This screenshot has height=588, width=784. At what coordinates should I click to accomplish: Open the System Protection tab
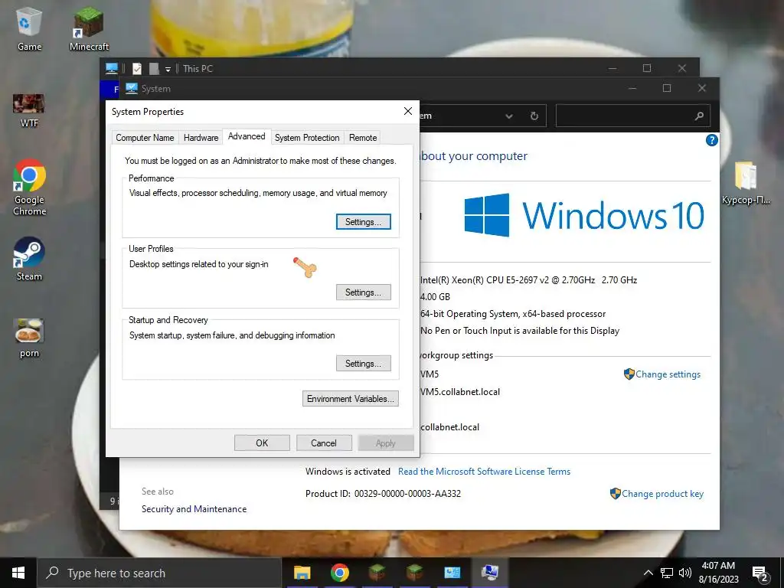pyautogui.click(x=307, y=138)
